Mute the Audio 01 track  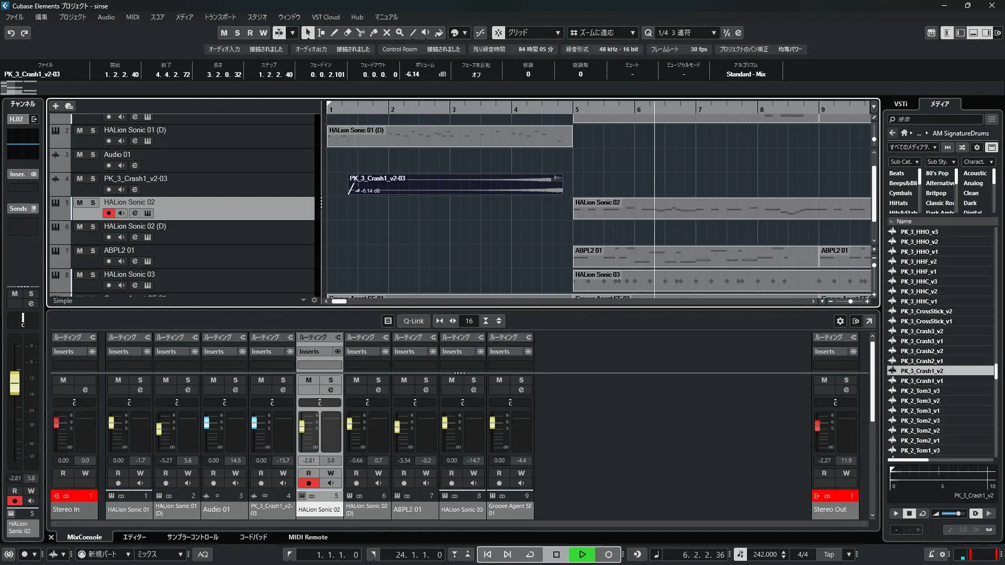click(80, 154)
